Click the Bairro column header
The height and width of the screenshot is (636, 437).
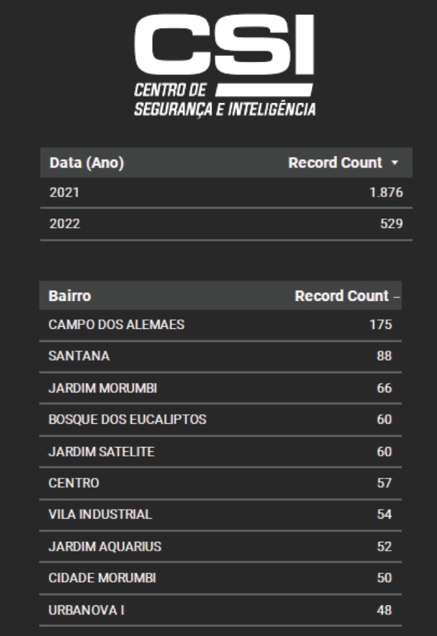70,296
